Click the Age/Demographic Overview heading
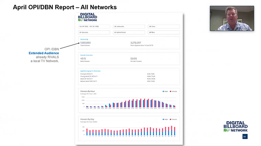The image size is (261, 146). [90, 71]
